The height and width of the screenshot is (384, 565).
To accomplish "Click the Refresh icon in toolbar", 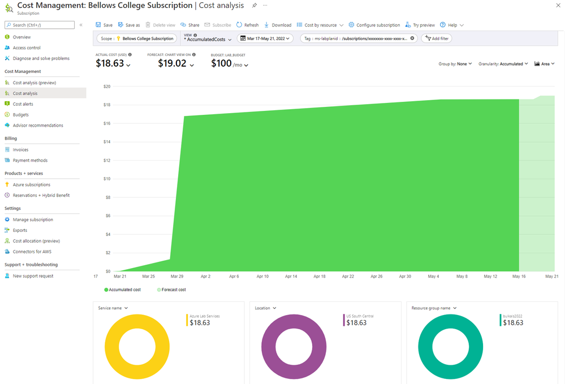I will click(x=239, y=25).
